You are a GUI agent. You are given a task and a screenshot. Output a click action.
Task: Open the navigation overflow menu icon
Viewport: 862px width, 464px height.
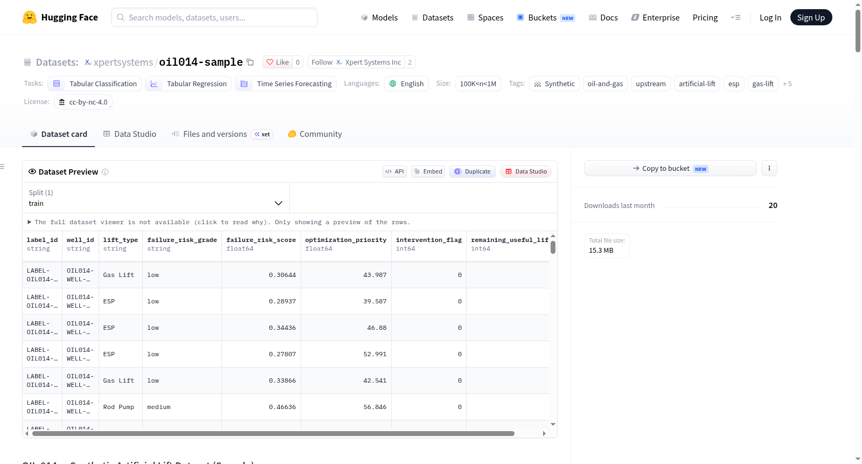(x=735, y=17)
